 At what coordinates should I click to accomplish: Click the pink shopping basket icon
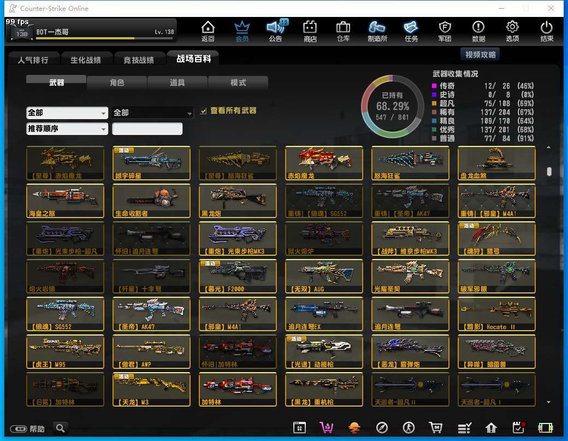tap(326, 428)
